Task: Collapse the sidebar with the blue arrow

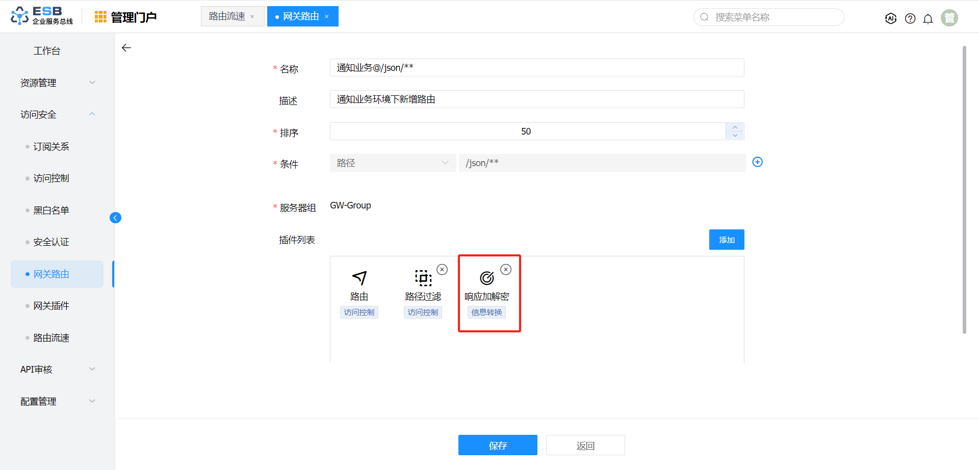Action: [115, 218]
